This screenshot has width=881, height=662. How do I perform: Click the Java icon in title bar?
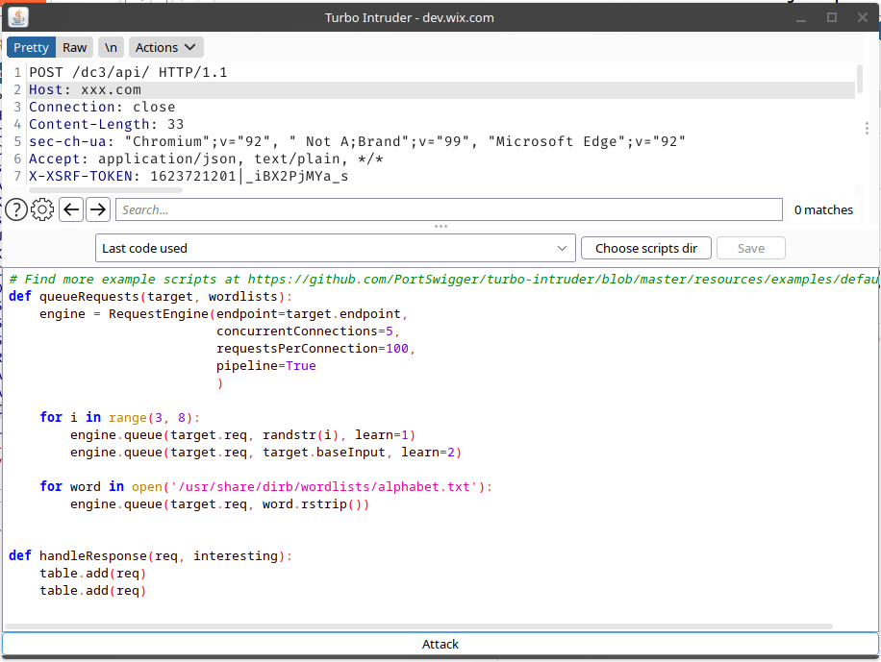coord(18,17)
